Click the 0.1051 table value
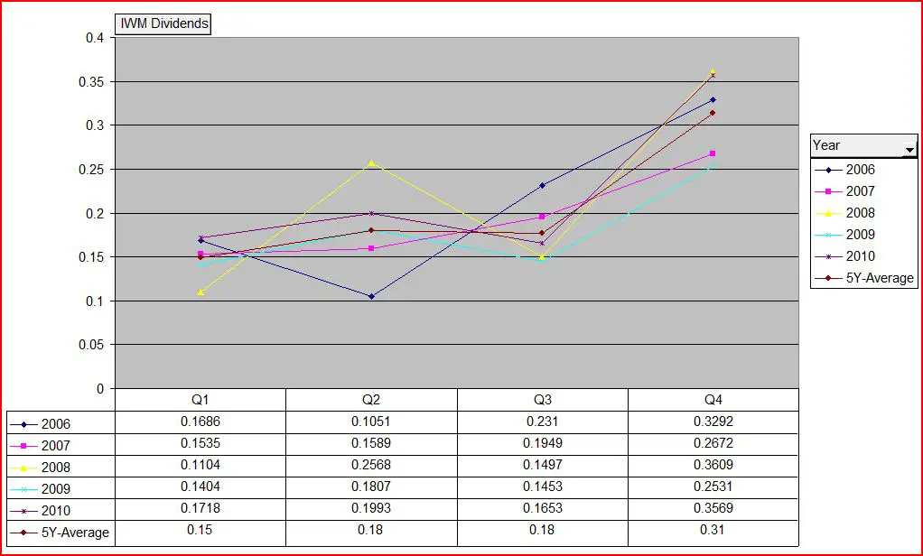 [x=371, y=422]
